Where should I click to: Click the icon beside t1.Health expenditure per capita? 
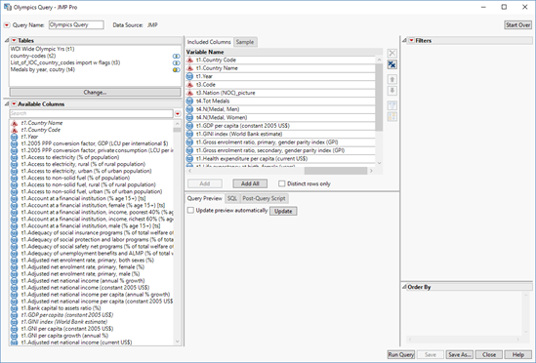pyautogui.click(x=189, y=159)
